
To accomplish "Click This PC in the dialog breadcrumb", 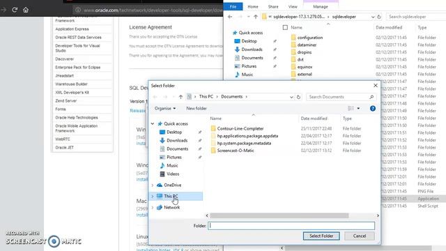I will tap(206, 97).
